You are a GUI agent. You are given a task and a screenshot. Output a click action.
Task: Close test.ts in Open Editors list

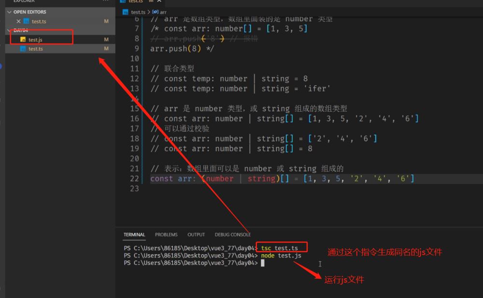tap(18, 21)
